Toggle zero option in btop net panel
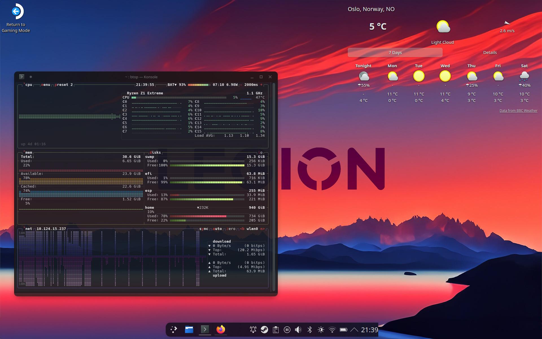542x339 pixels. coord(231,229)
